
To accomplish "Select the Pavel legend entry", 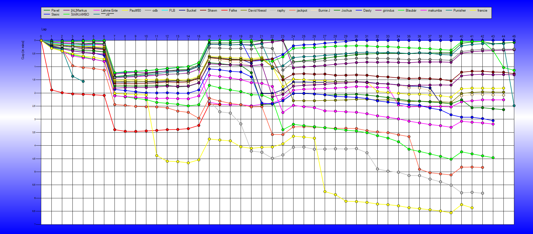I will pyautogui.click(x=55, y=10).
